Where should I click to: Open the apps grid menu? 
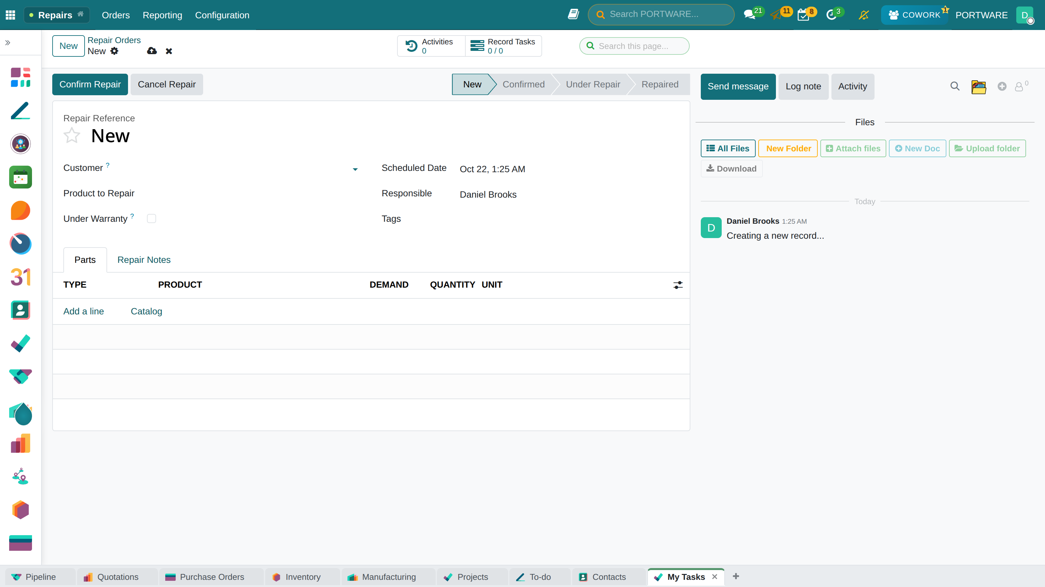[10, 15]
